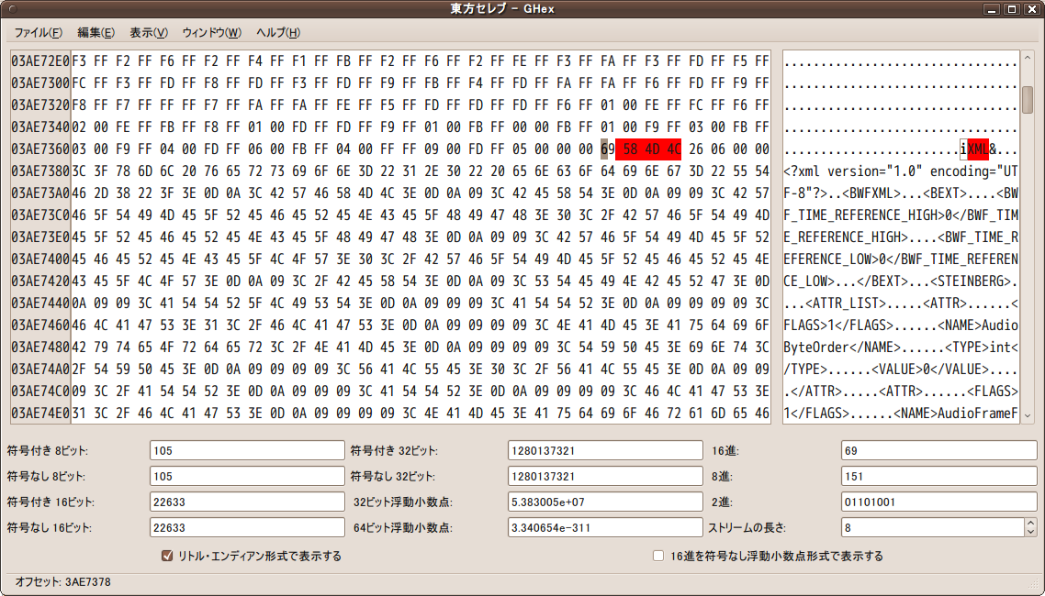Click the vertical scrollbar thumb
Image resolution: width=1045 pixels, height=596 pixels.
pos(1027,99)
